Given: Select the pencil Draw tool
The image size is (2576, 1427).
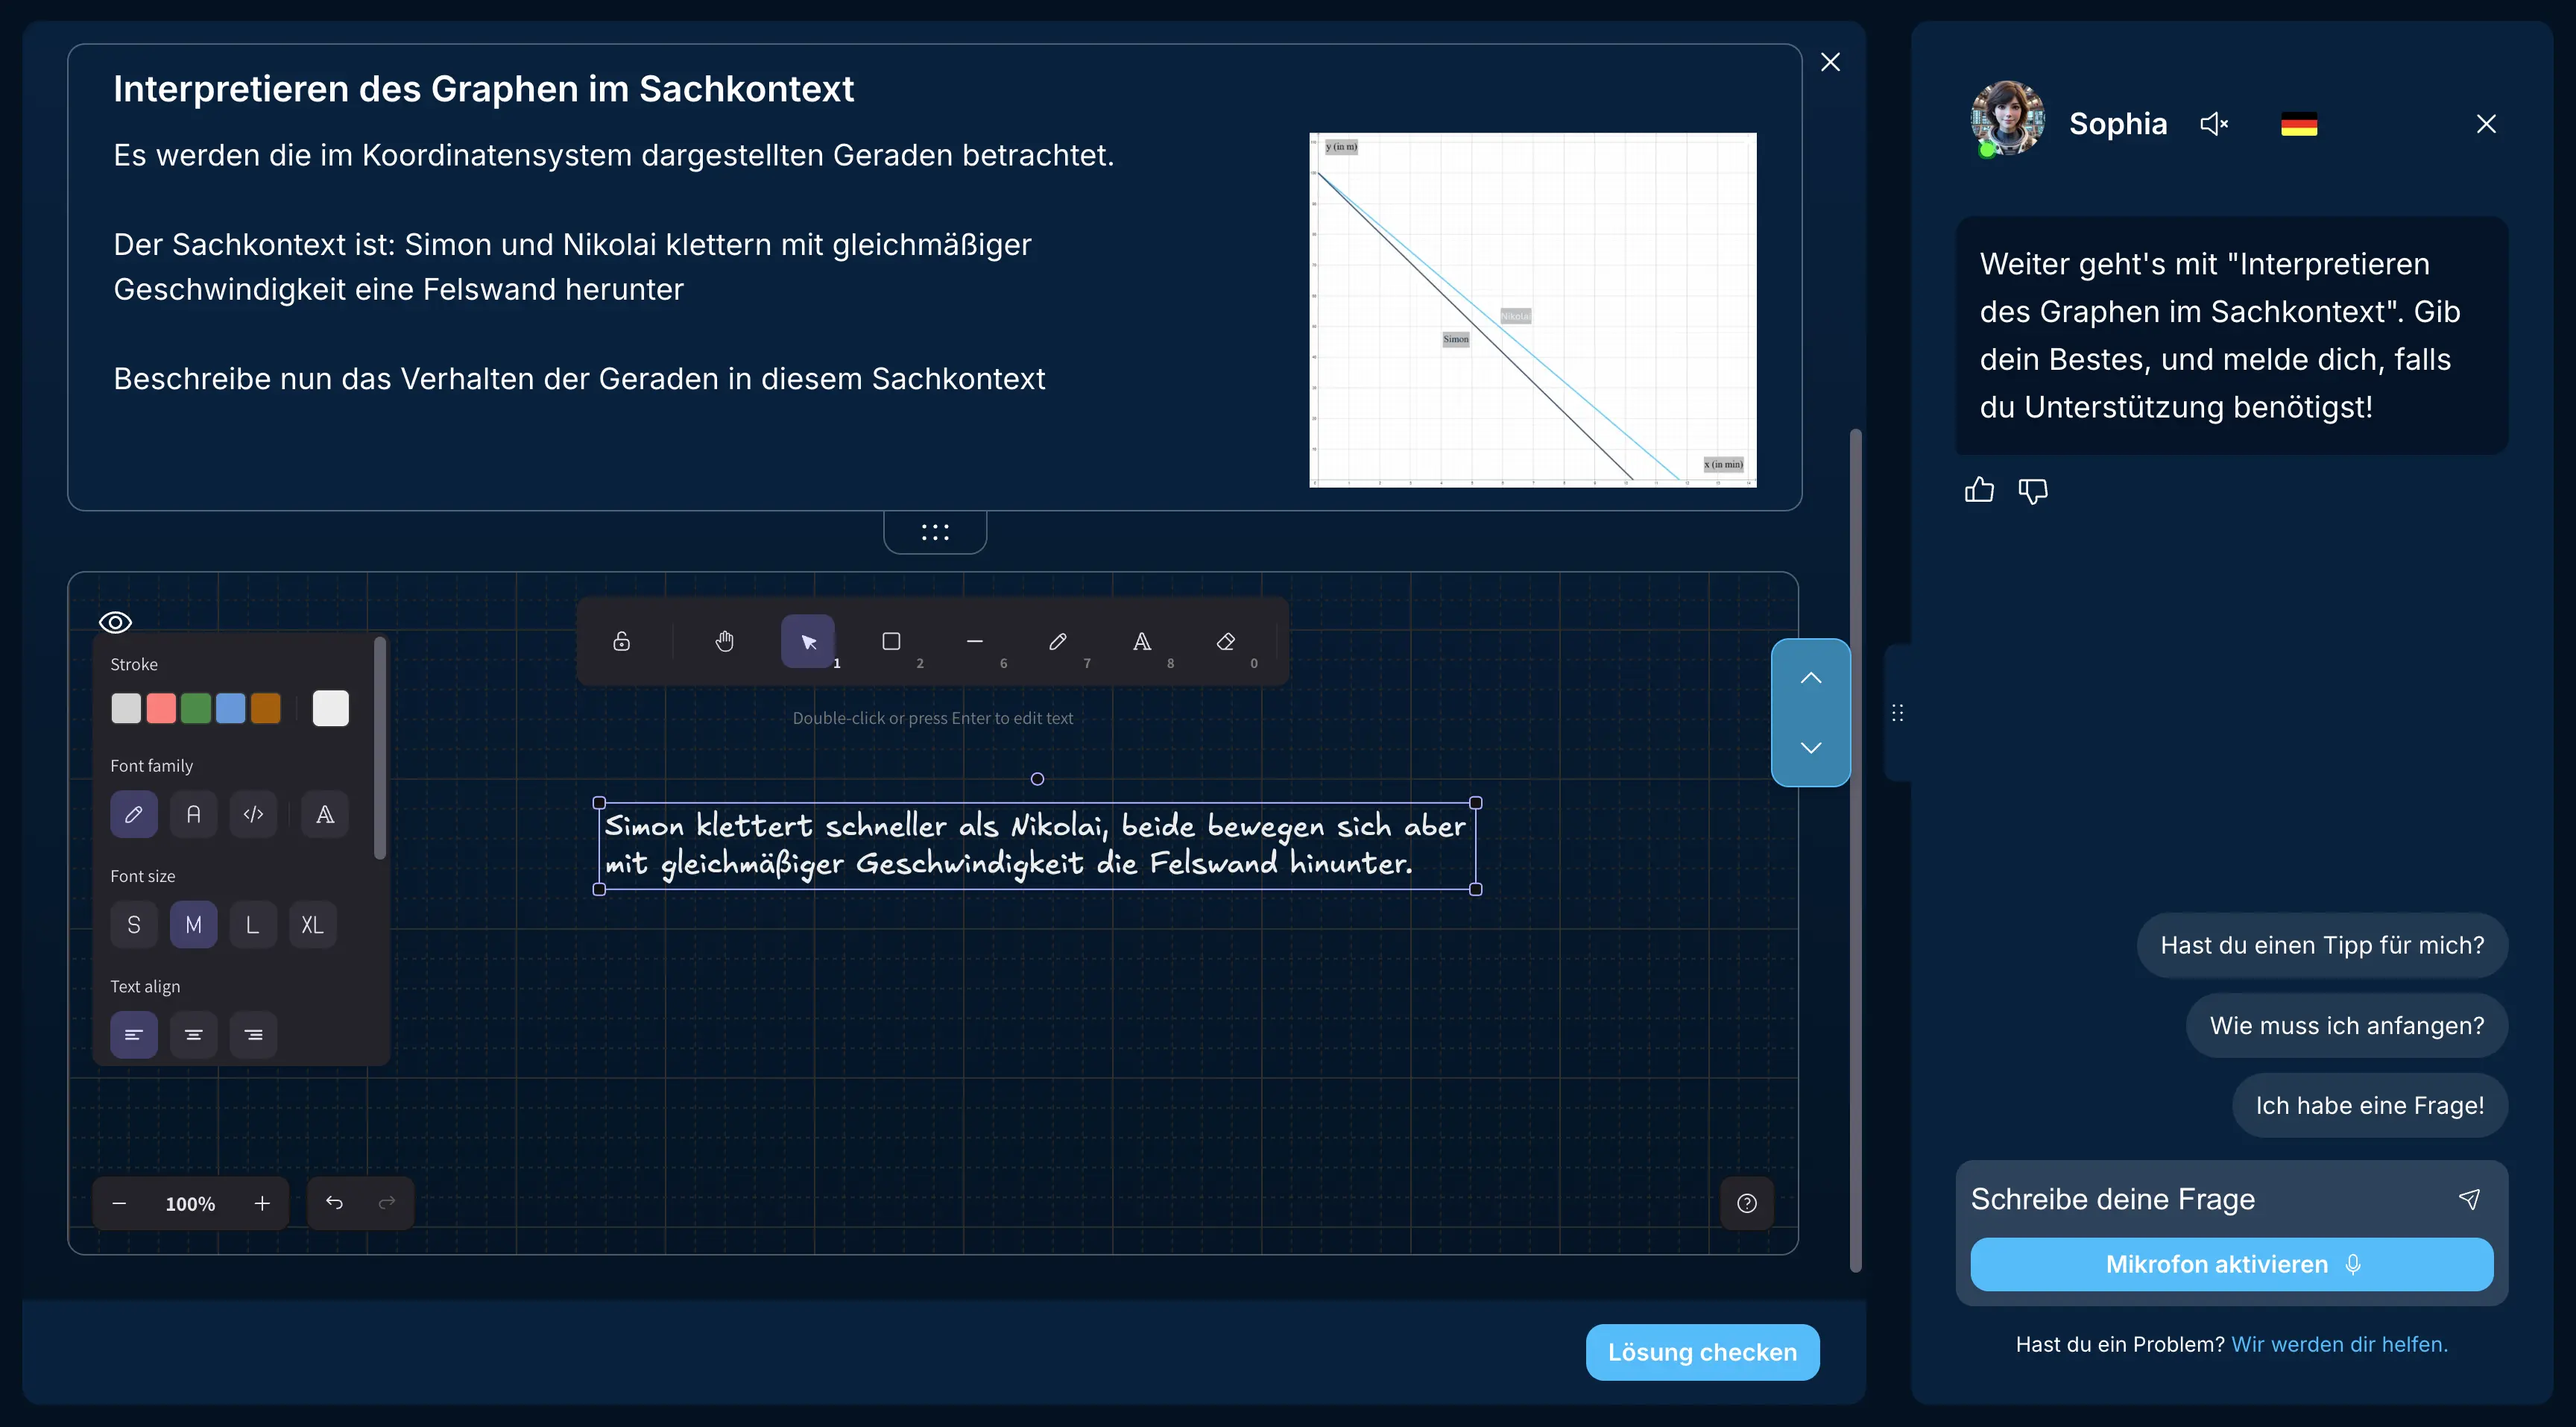Looking at the screenshot, I should (x=1058, y=641).
